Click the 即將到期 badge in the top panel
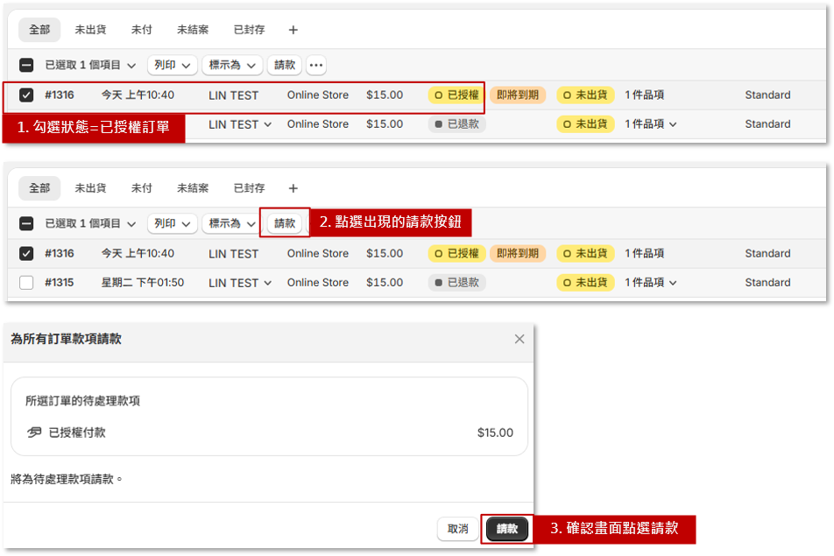The width and height of the screenshot is (834, 556). 518,95
